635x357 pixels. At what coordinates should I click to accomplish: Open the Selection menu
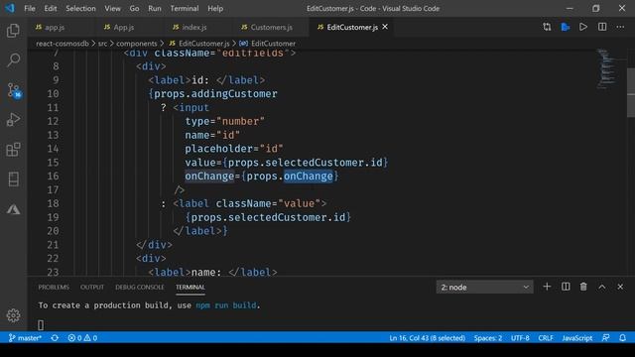point(80,8)
